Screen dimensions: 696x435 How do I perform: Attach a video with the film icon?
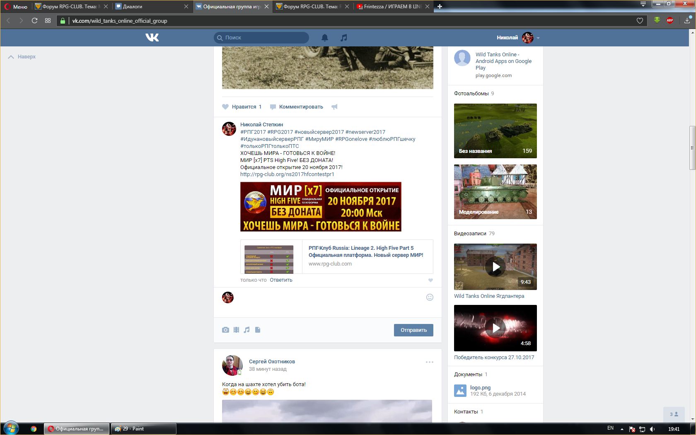point(236,330)
